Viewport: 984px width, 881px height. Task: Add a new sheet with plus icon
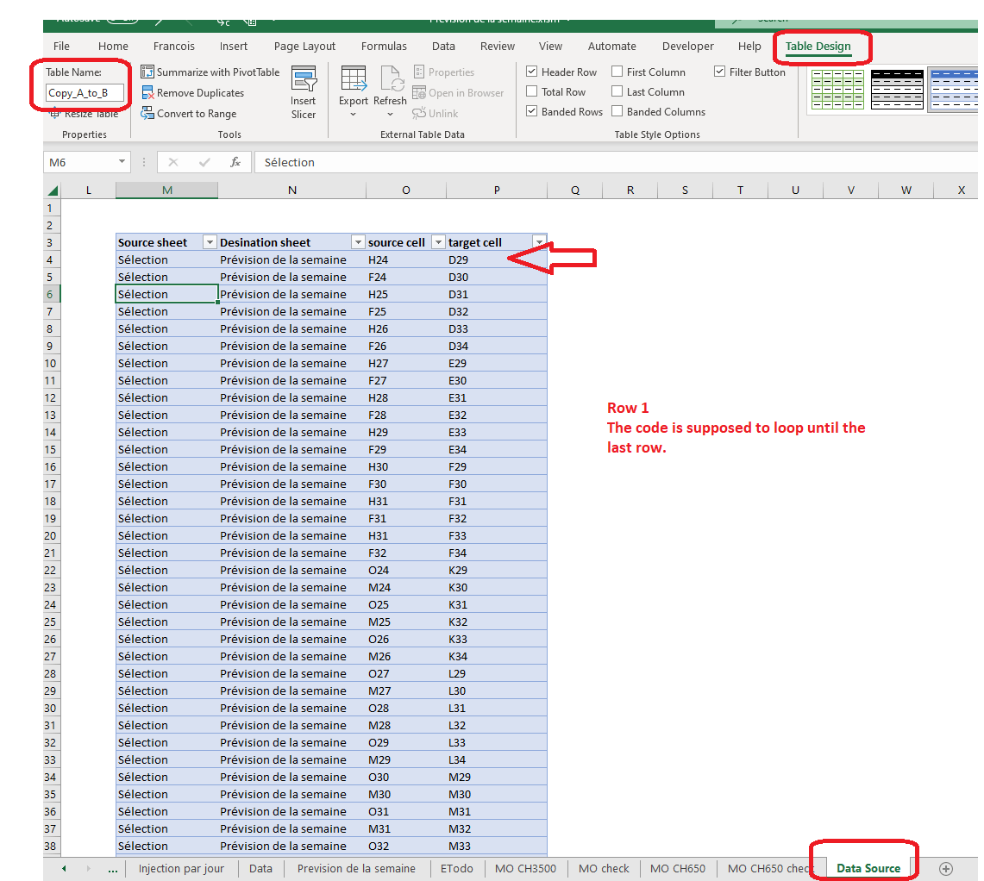pos(946,868)
